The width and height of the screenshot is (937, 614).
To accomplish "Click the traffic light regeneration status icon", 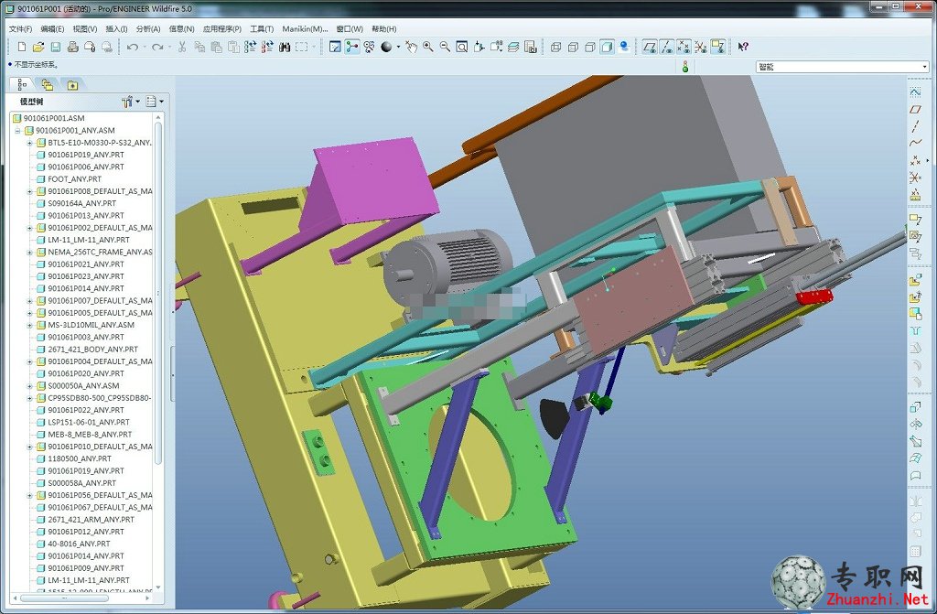I will (685, 67).
